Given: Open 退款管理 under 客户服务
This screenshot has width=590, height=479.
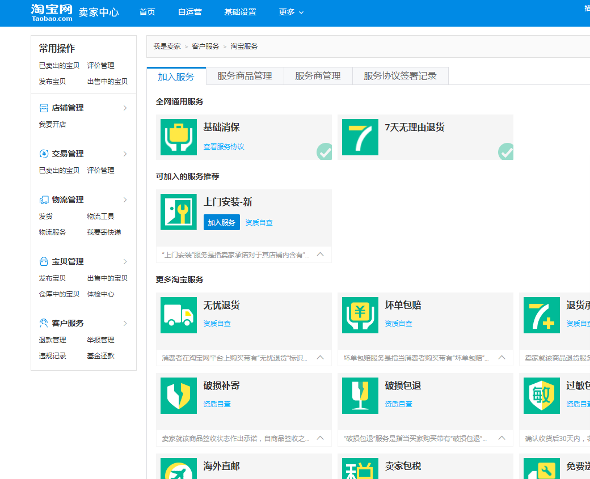Looking at the screenshot, I should pyautogui.click(x=52, y=340).
